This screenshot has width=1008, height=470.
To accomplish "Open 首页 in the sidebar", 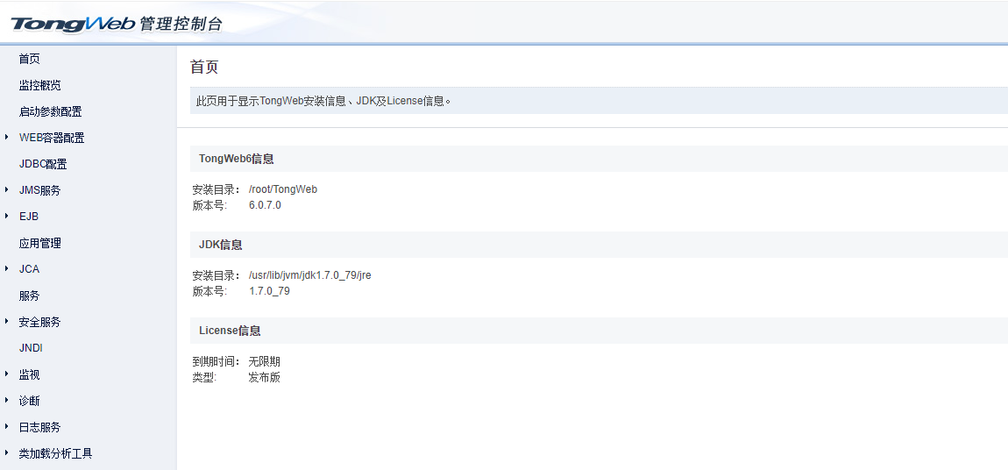I will [x=30, y=59].
